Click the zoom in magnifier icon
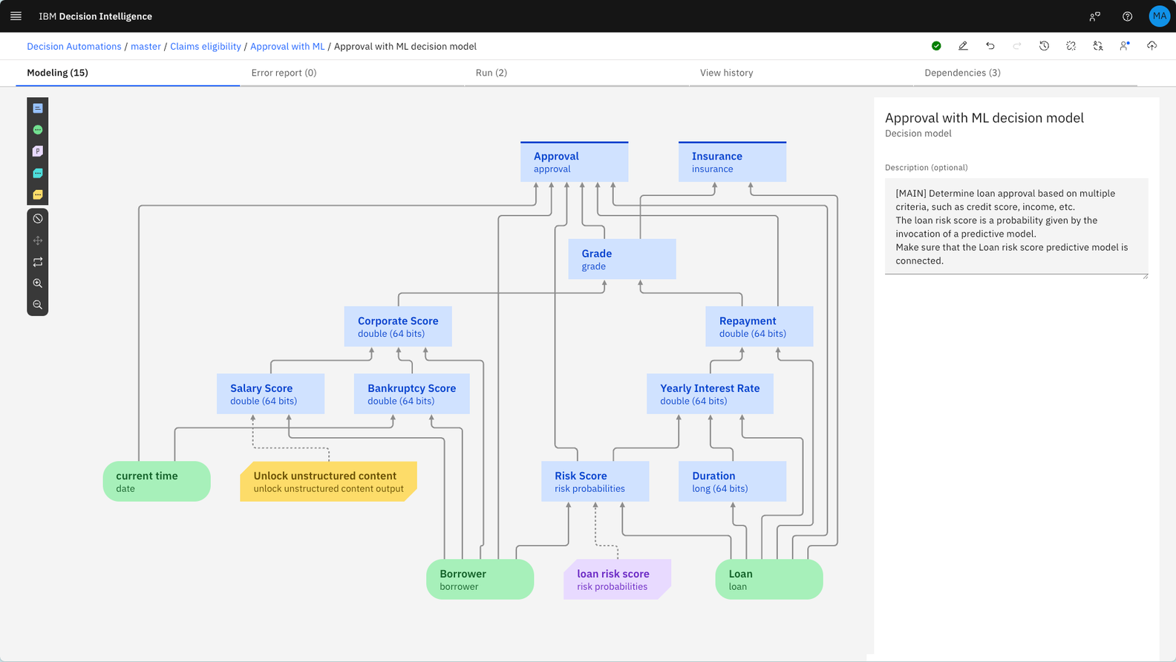This screenshot has width=1176, height=662. [x=38, y=284]
